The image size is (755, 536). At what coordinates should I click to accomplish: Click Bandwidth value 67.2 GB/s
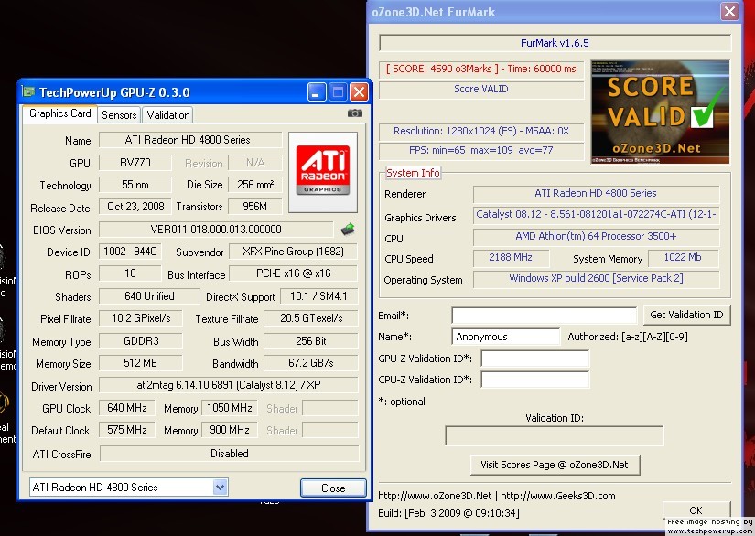point(311,363)
